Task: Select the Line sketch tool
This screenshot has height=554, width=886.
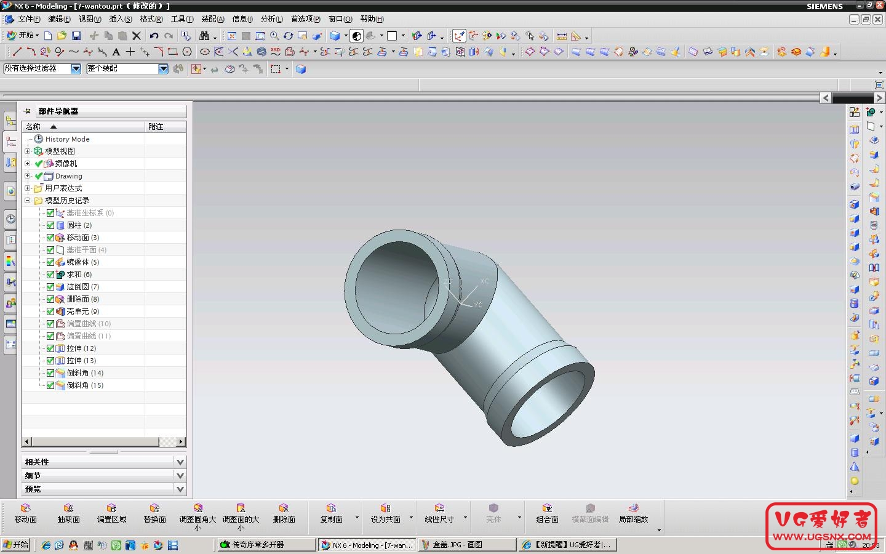Action: click(17, 52)
